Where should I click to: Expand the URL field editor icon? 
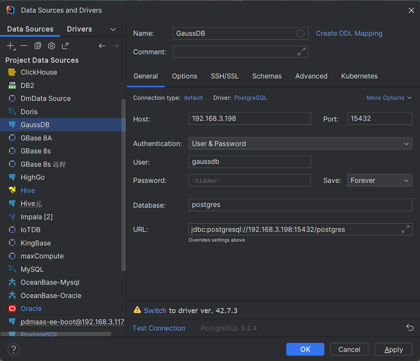click(405, 229)
